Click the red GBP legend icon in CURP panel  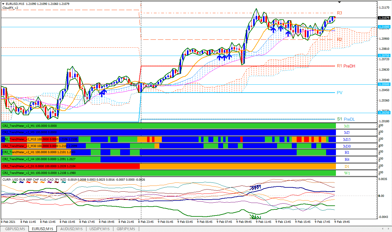[x=29, y=182]
